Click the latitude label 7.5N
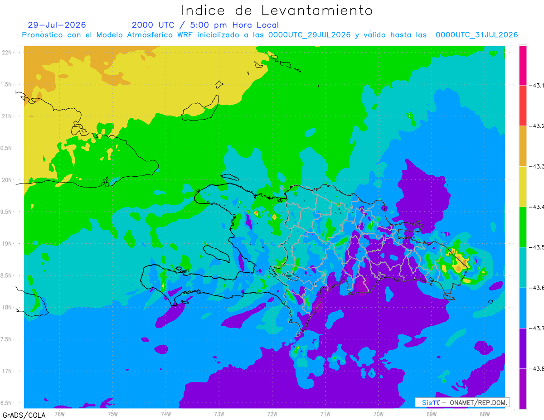544x420 pixels. click(6, 339)
